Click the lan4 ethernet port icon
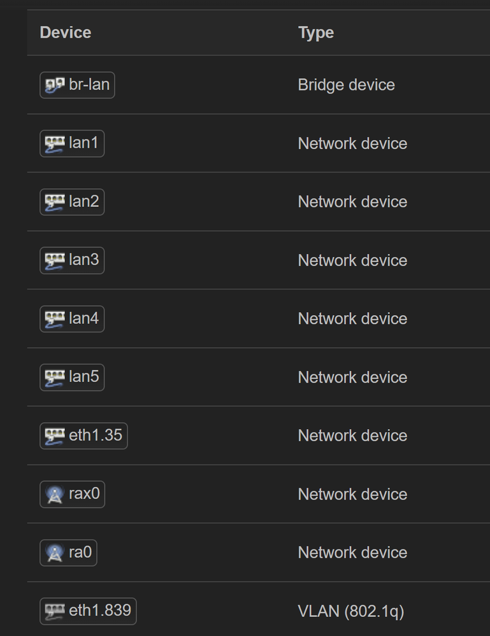Image resolution: width=490 pixels, height=636 pixels. click(x=54, y=319)
